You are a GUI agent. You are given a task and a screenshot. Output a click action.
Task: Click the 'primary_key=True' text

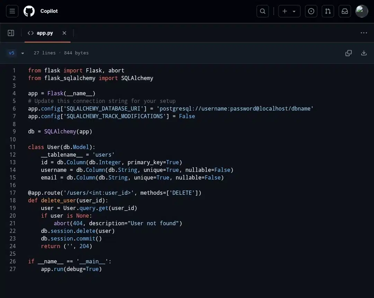click(153, 163)
